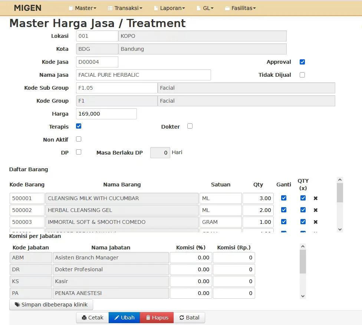Click the Kota name field Bandung
Image resolution: width=362 pixels, height=325 pixels.
[203, 49]
